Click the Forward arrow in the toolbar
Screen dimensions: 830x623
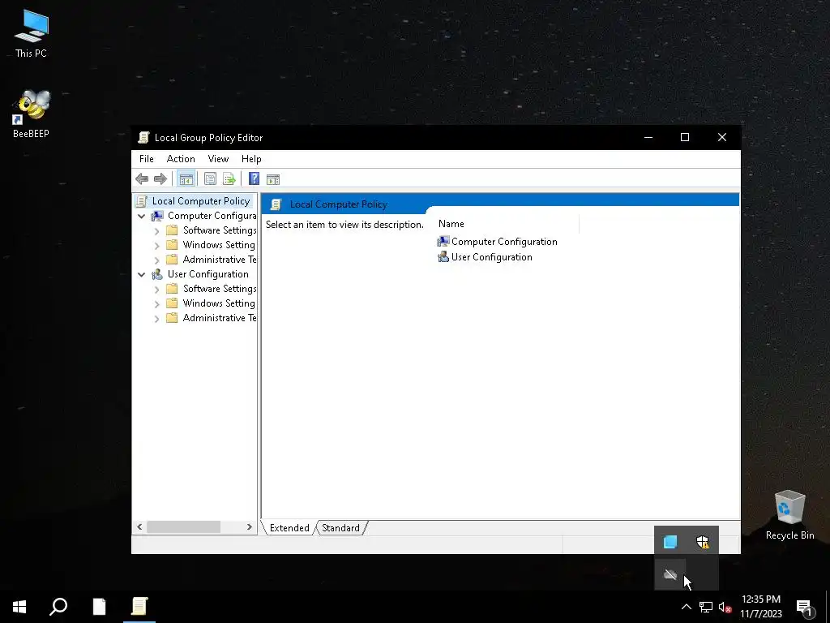point(160,179)
